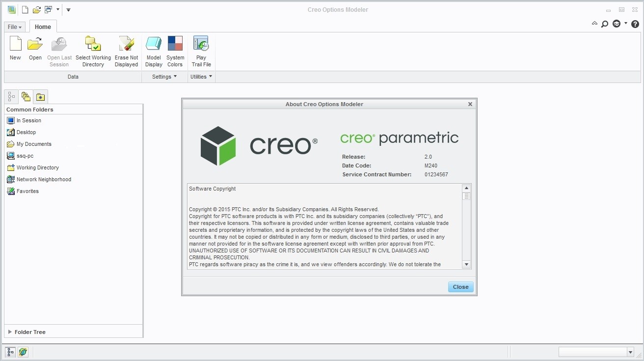Click the copyright scrollbar down arrow
Screen dimensions: 644x361
(x=466, y=264)
